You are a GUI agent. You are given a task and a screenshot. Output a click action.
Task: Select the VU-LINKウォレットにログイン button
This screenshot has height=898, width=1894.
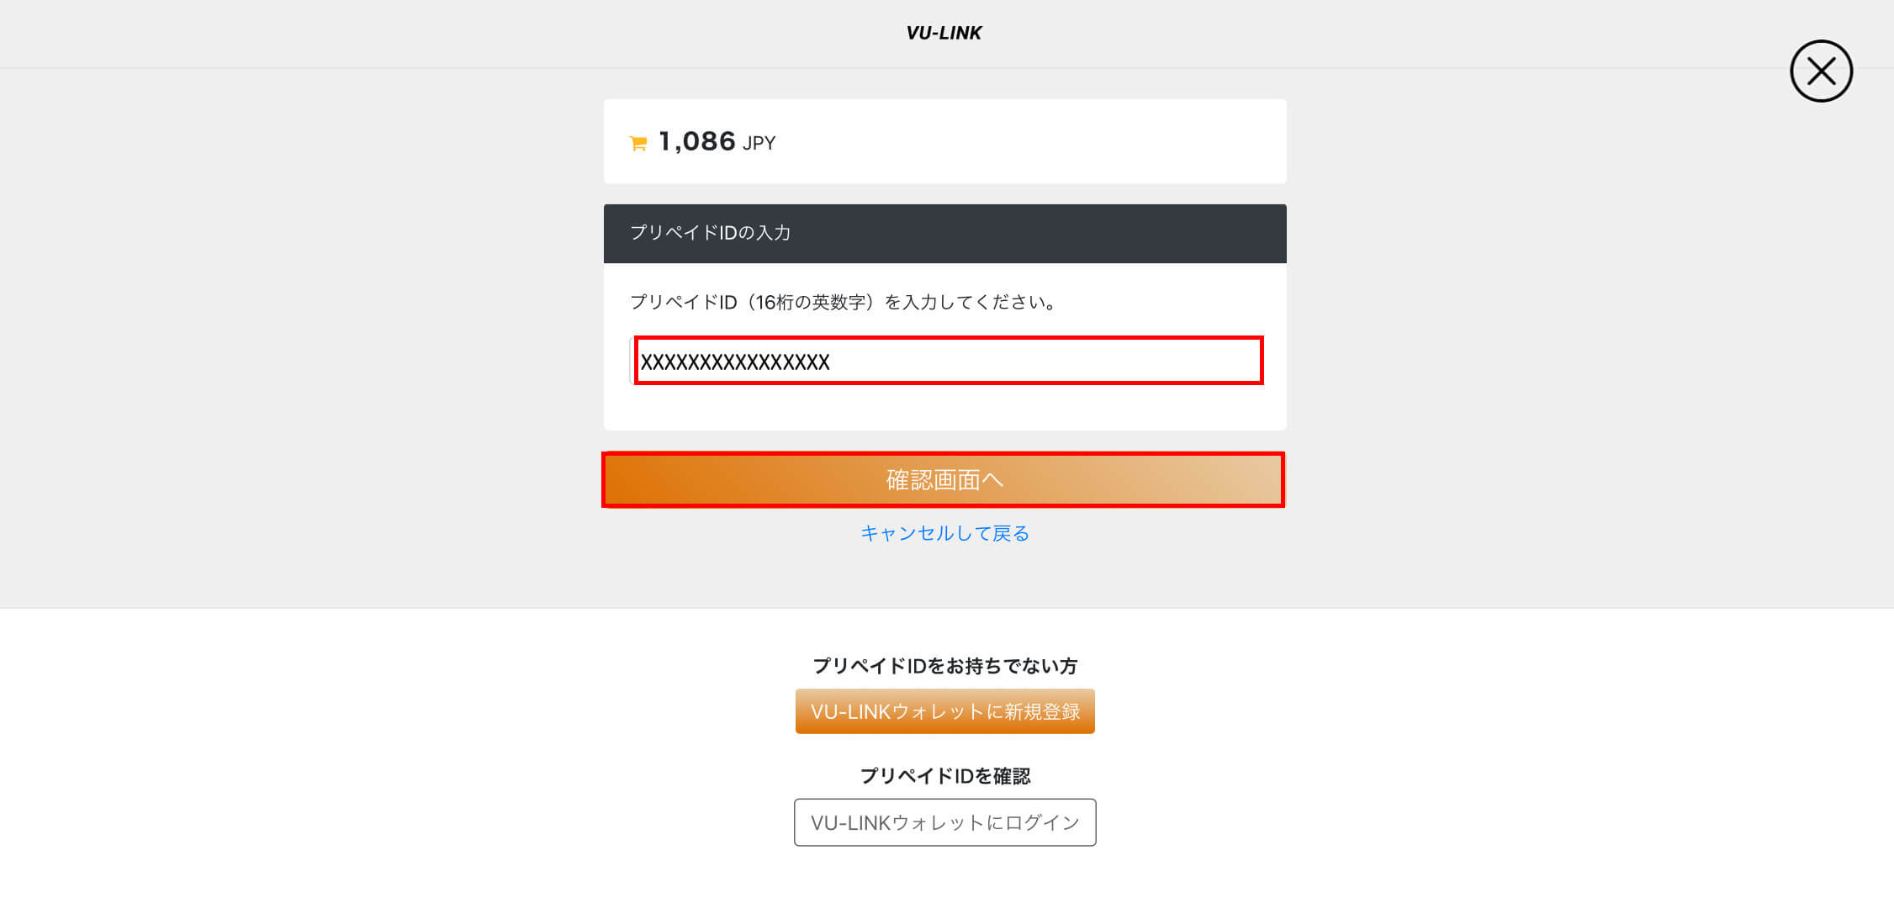coord(944,822)
